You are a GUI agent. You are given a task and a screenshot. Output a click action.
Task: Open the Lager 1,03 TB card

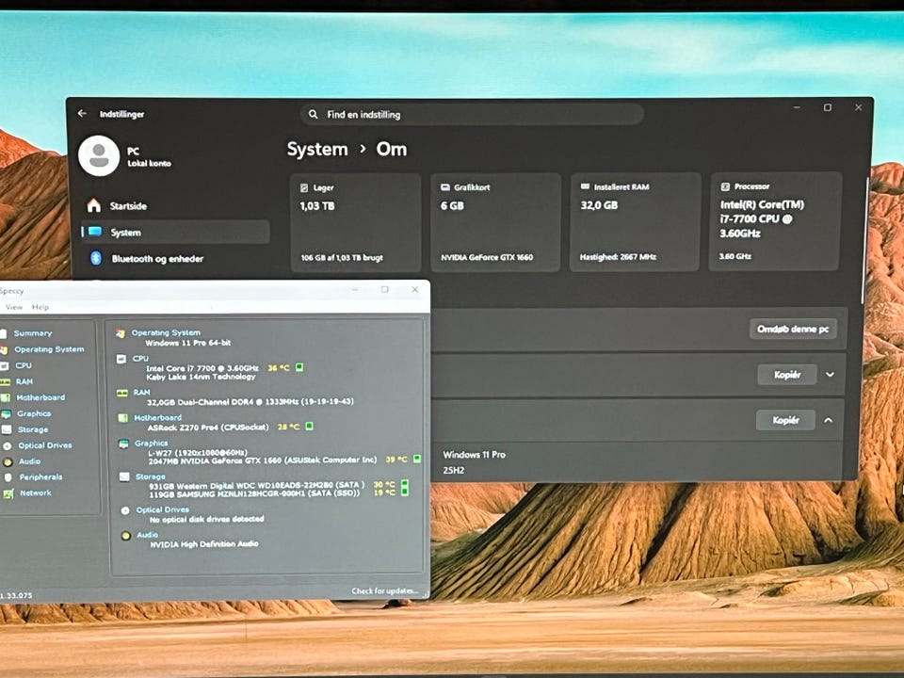(x=355, y=222)
